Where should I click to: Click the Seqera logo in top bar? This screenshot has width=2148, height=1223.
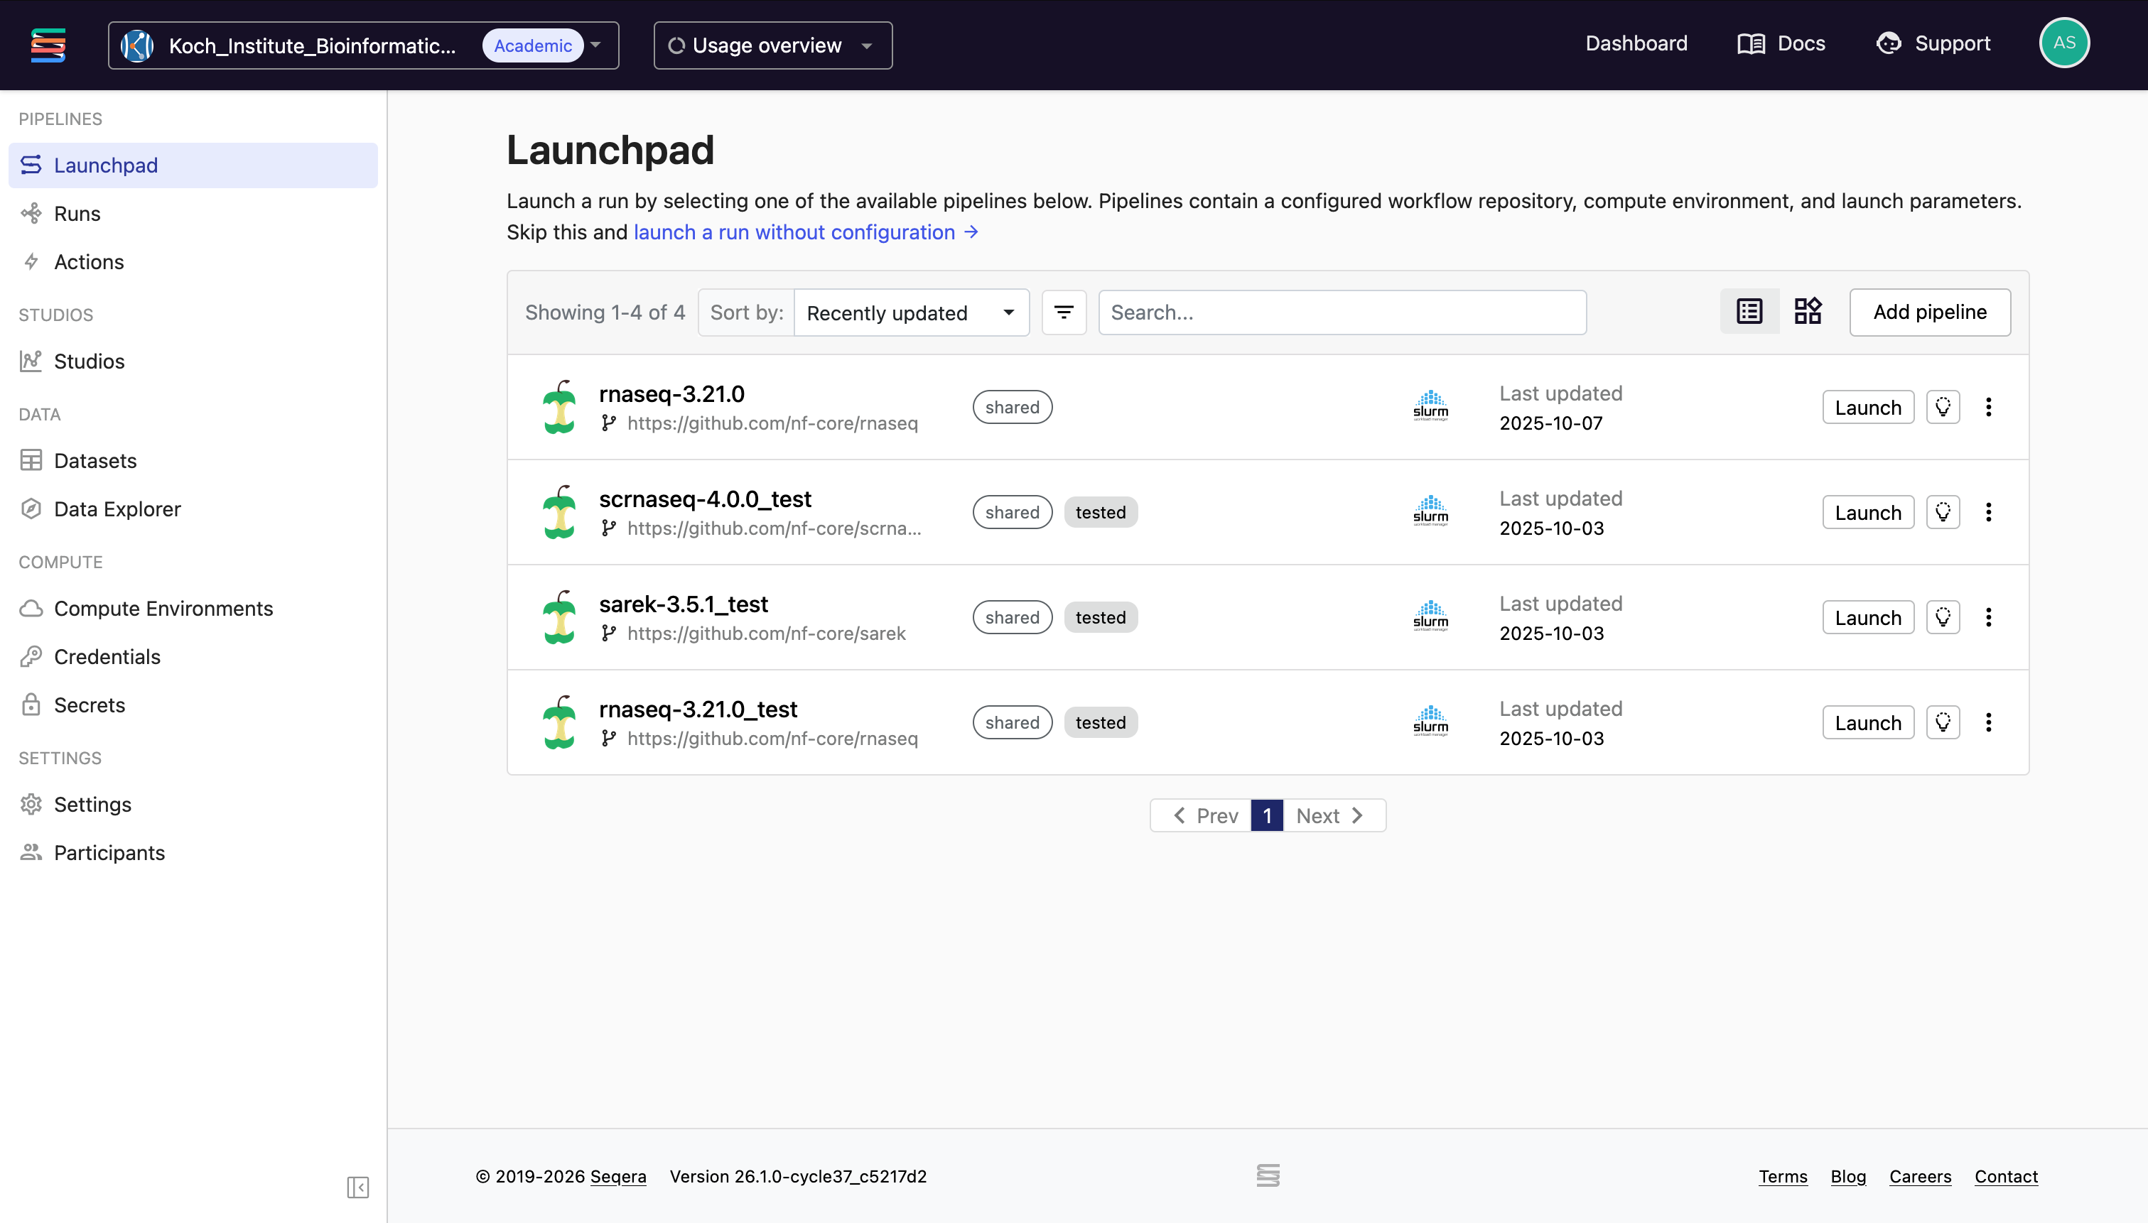[x=48, y=45]
